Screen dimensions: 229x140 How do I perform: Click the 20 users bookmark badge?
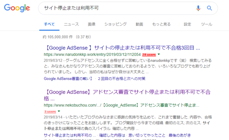tap(149, 54)
